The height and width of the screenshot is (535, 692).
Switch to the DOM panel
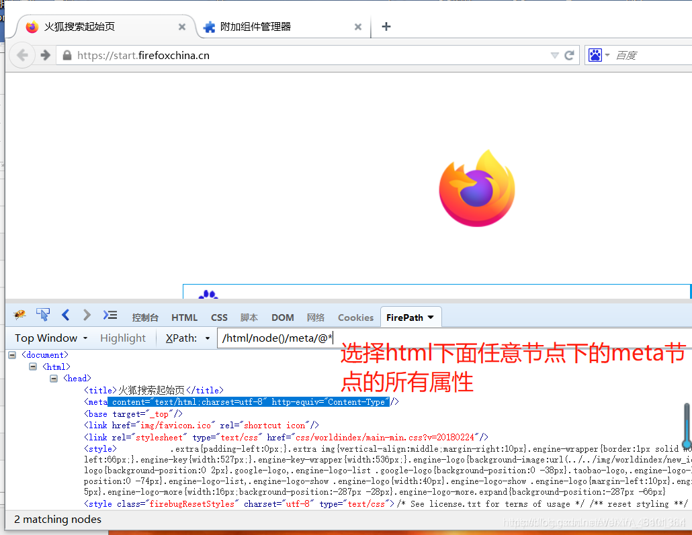pyautogui.click(x=282, y=318)
